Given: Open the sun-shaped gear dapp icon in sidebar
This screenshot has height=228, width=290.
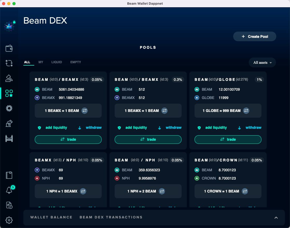Looking at the screenshot, I should click(x=9, y=108).
